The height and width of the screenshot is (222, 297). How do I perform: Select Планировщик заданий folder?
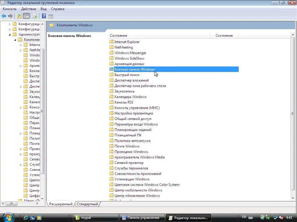130,130
